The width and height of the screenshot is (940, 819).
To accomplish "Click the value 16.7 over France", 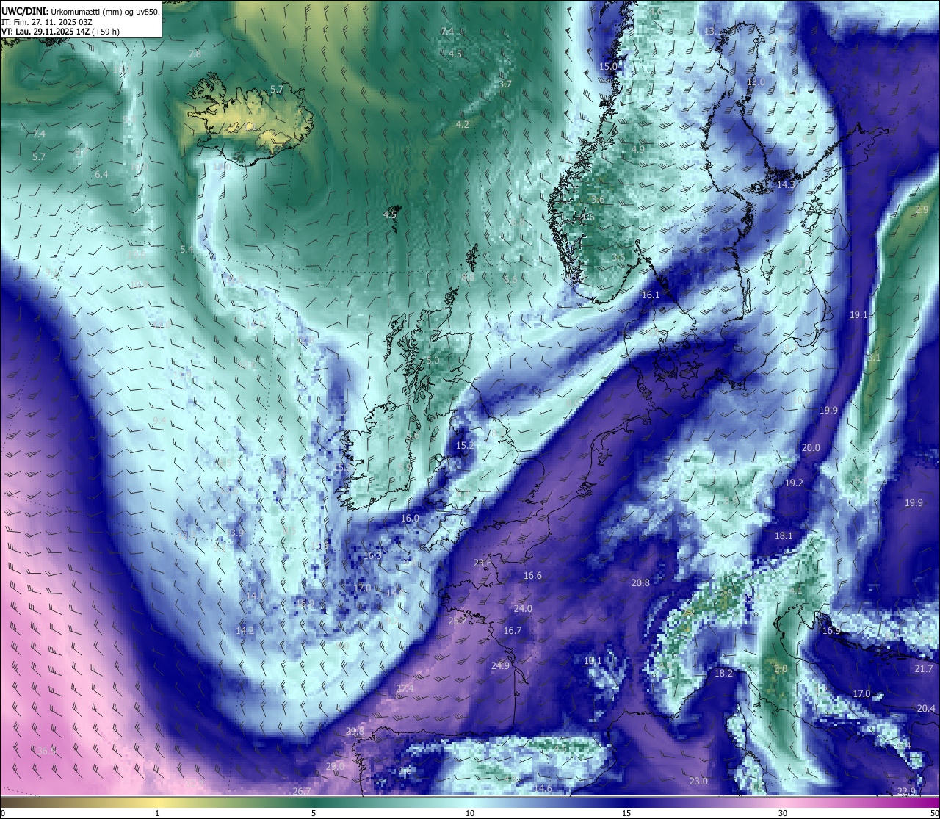I will [513, 630].
